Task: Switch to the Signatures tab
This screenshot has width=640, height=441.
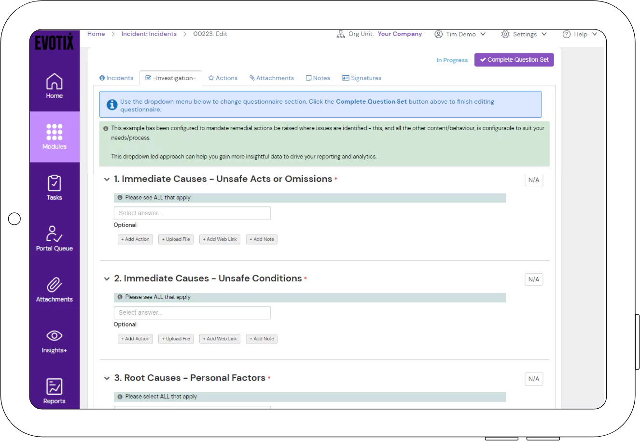Action: click(362, 78)
